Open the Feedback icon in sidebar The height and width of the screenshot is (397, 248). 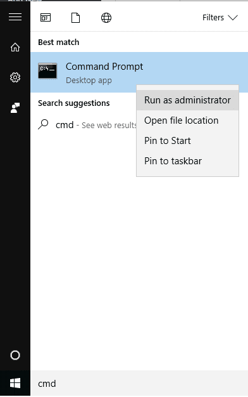(x=15, y=108)
